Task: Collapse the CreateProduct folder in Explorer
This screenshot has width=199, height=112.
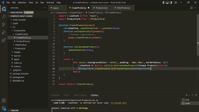Action: (28, 34)
